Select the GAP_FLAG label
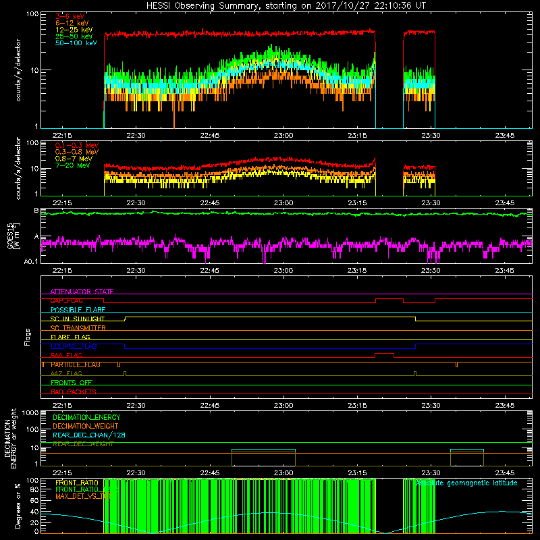Screen dimensions: 540x540 point(66,300)
